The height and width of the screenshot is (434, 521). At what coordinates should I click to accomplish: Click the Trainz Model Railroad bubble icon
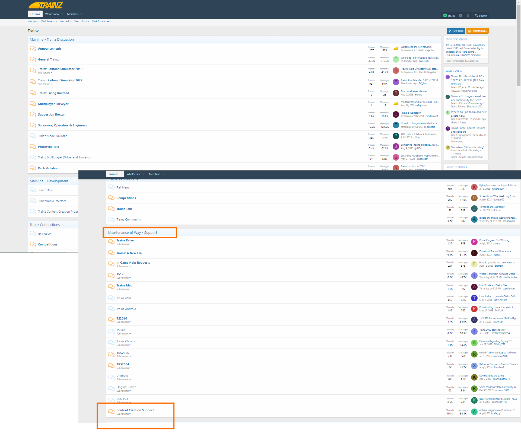click(x=33, y=136)
